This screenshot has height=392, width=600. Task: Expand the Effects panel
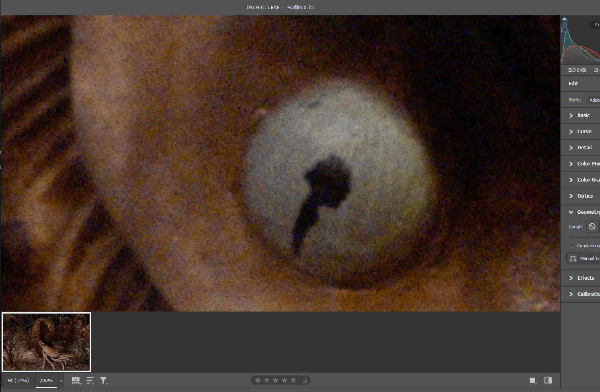point(580,278)
